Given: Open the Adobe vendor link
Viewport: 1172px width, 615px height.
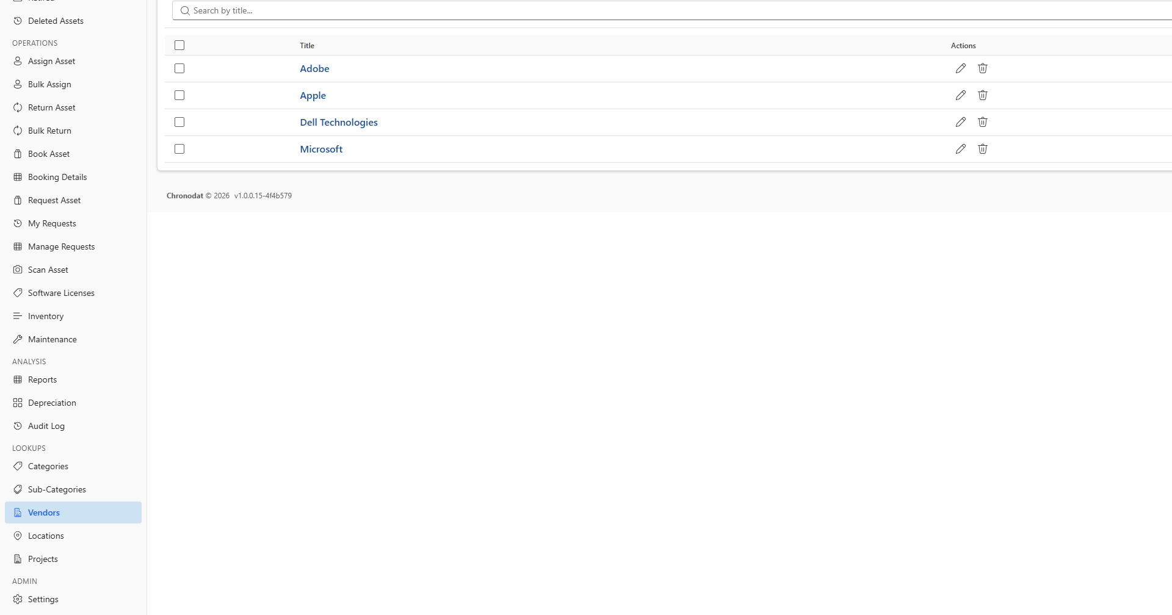Looking at the screenshot, I should [314, 68].
